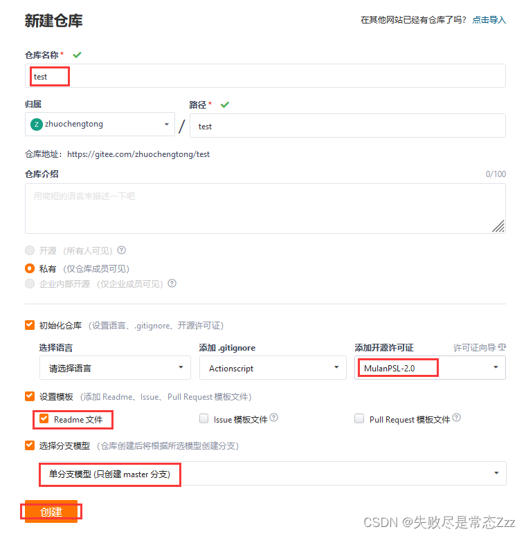Toggle the Readme 文件 checkbox

44,418
